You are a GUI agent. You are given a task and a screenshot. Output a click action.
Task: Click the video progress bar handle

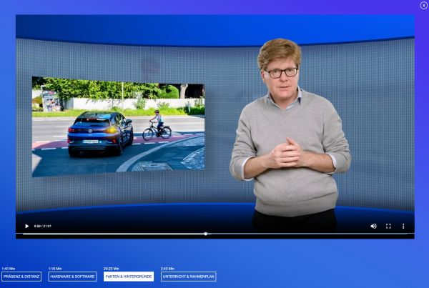205,234
